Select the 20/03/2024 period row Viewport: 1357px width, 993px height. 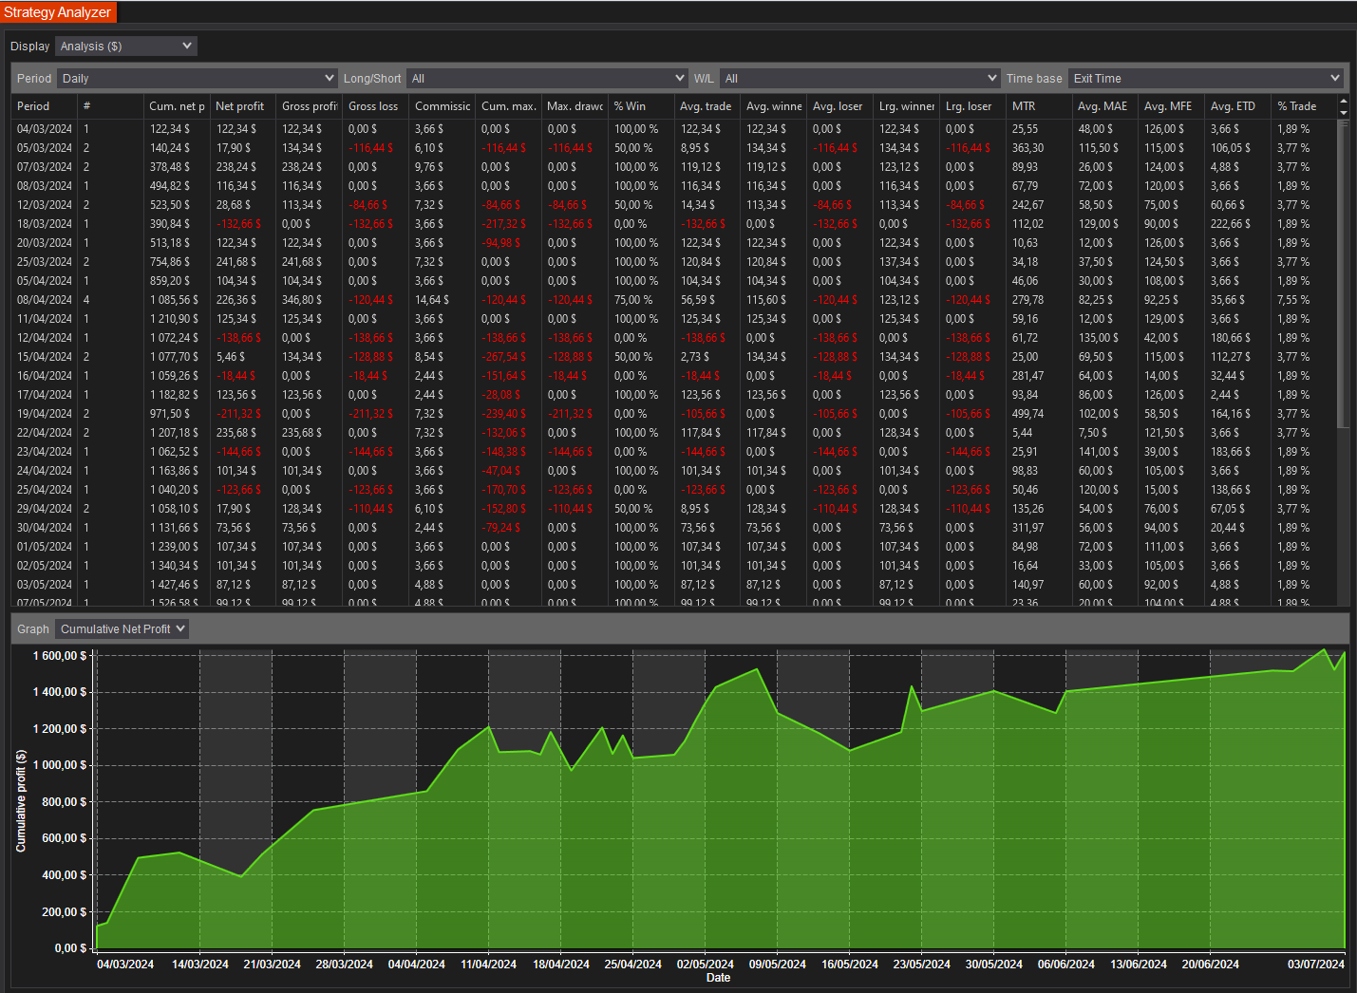tap(674, 243)
